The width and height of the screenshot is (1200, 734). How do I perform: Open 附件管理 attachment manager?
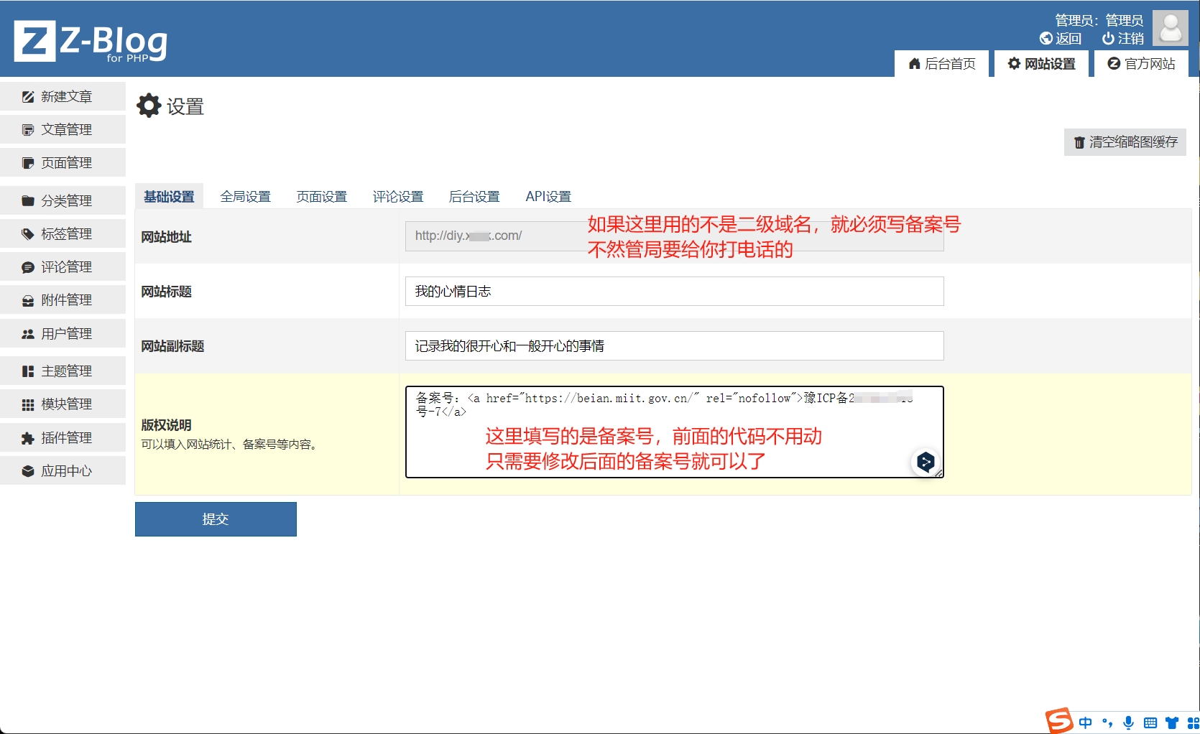pos(65,299)
